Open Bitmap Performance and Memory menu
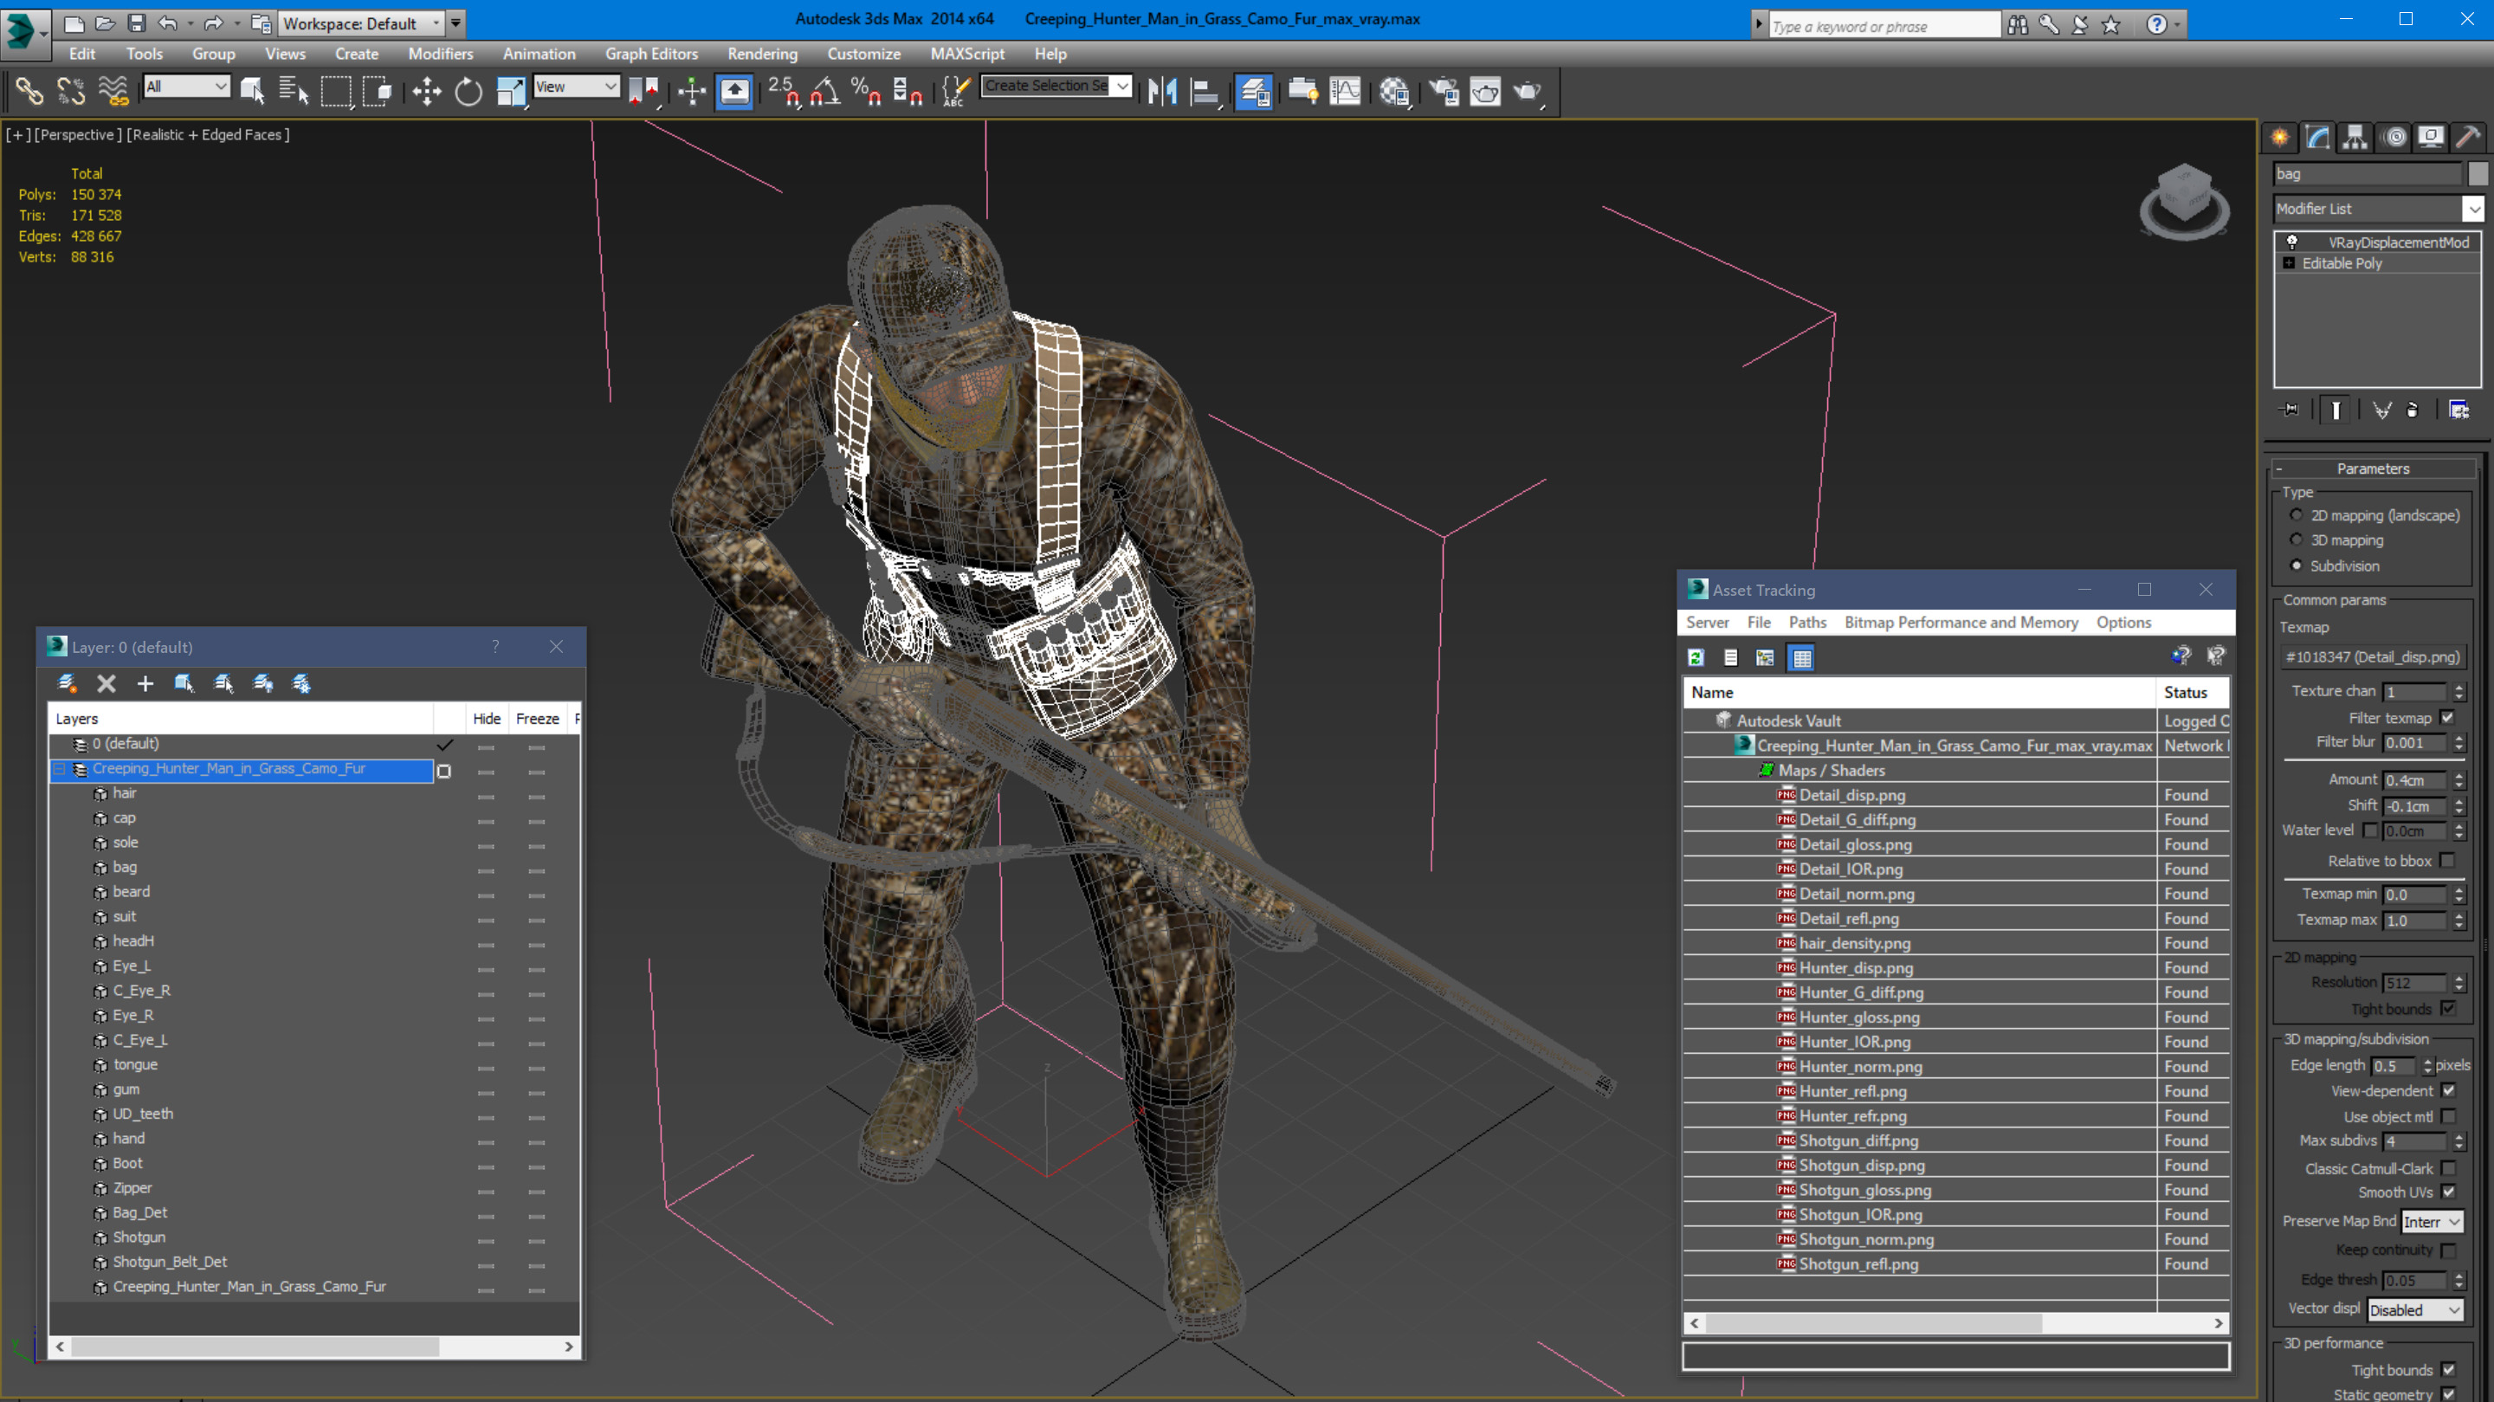 (1961, 623)
